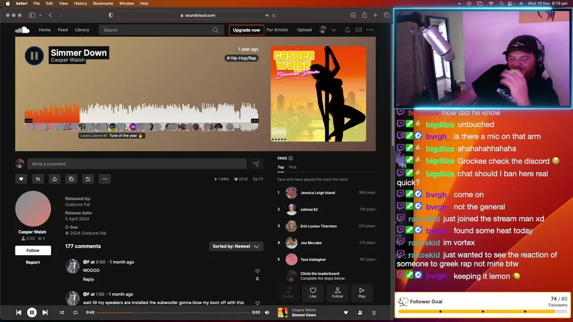
Task: Open messages envelope icon
Action: click(359, 30)
